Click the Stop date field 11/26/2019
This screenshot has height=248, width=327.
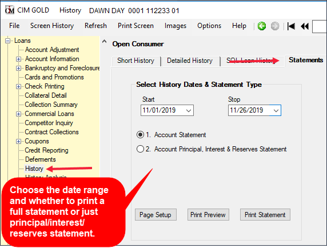click(x=254, y=110)
